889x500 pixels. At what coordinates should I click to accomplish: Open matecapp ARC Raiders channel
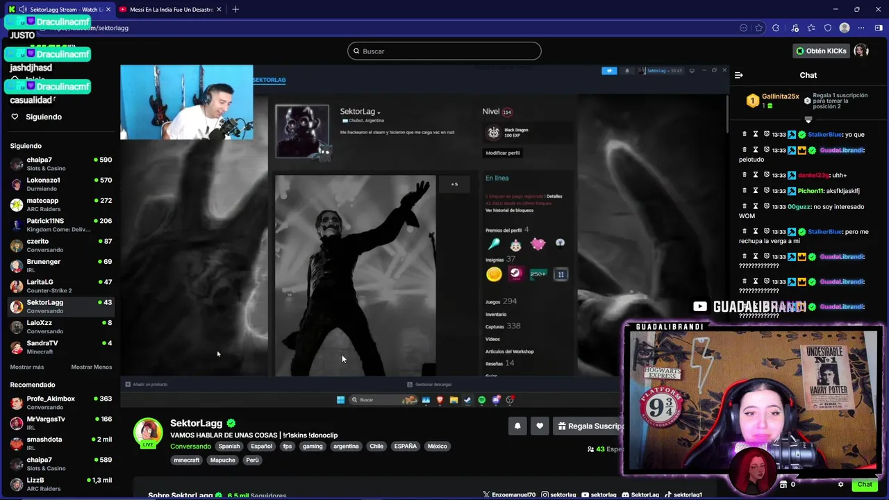pyautogui.click(x=61, y=204)
